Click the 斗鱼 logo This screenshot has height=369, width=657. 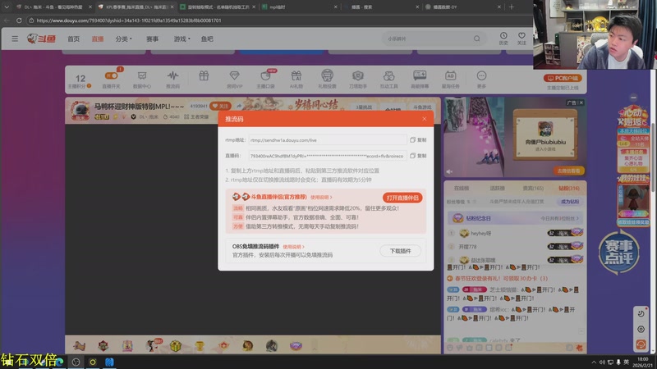[42, 39]
